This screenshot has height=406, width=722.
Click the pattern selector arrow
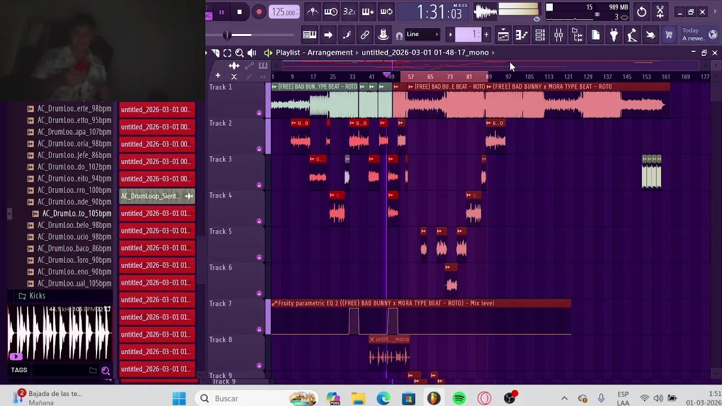[x=450, y=35]
